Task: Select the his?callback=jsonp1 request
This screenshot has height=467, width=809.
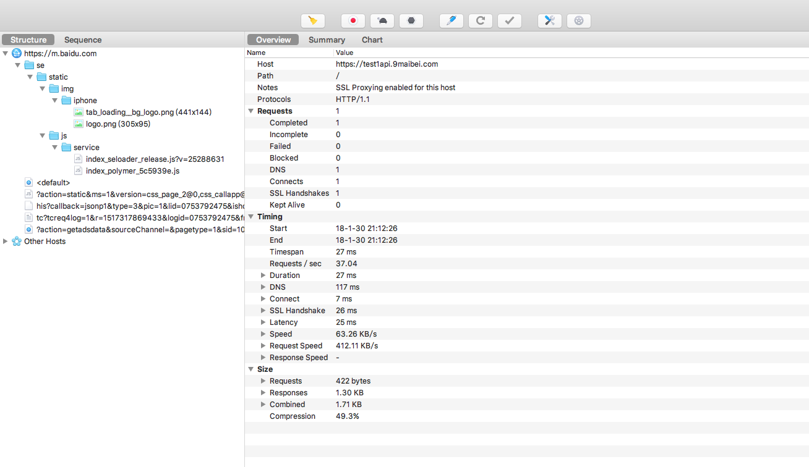Action: (140, 206)
